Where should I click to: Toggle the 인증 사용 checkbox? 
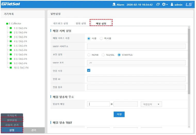pos(89,70)
